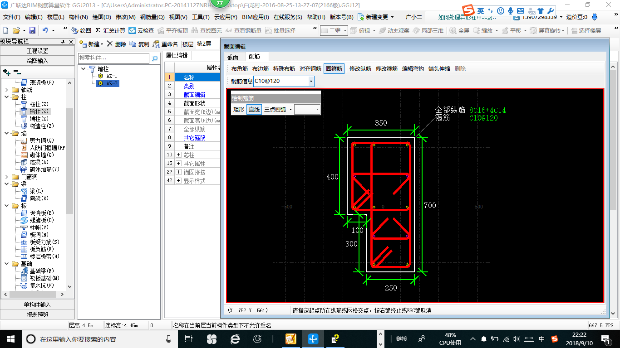Select 剪力墙(Q) in the navigation tree
620x348 pixels.
click(37, 140)
